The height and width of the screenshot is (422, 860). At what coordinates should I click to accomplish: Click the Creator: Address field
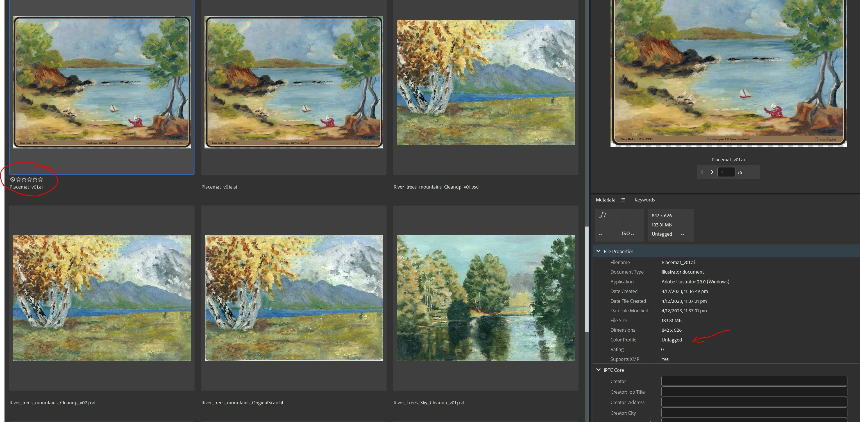click(x=754, y=402)
